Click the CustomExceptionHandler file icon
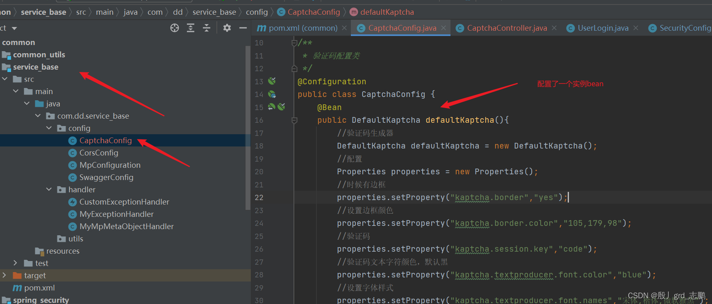The height and width of the screenshot is (304, 712). tap(73, 202)
